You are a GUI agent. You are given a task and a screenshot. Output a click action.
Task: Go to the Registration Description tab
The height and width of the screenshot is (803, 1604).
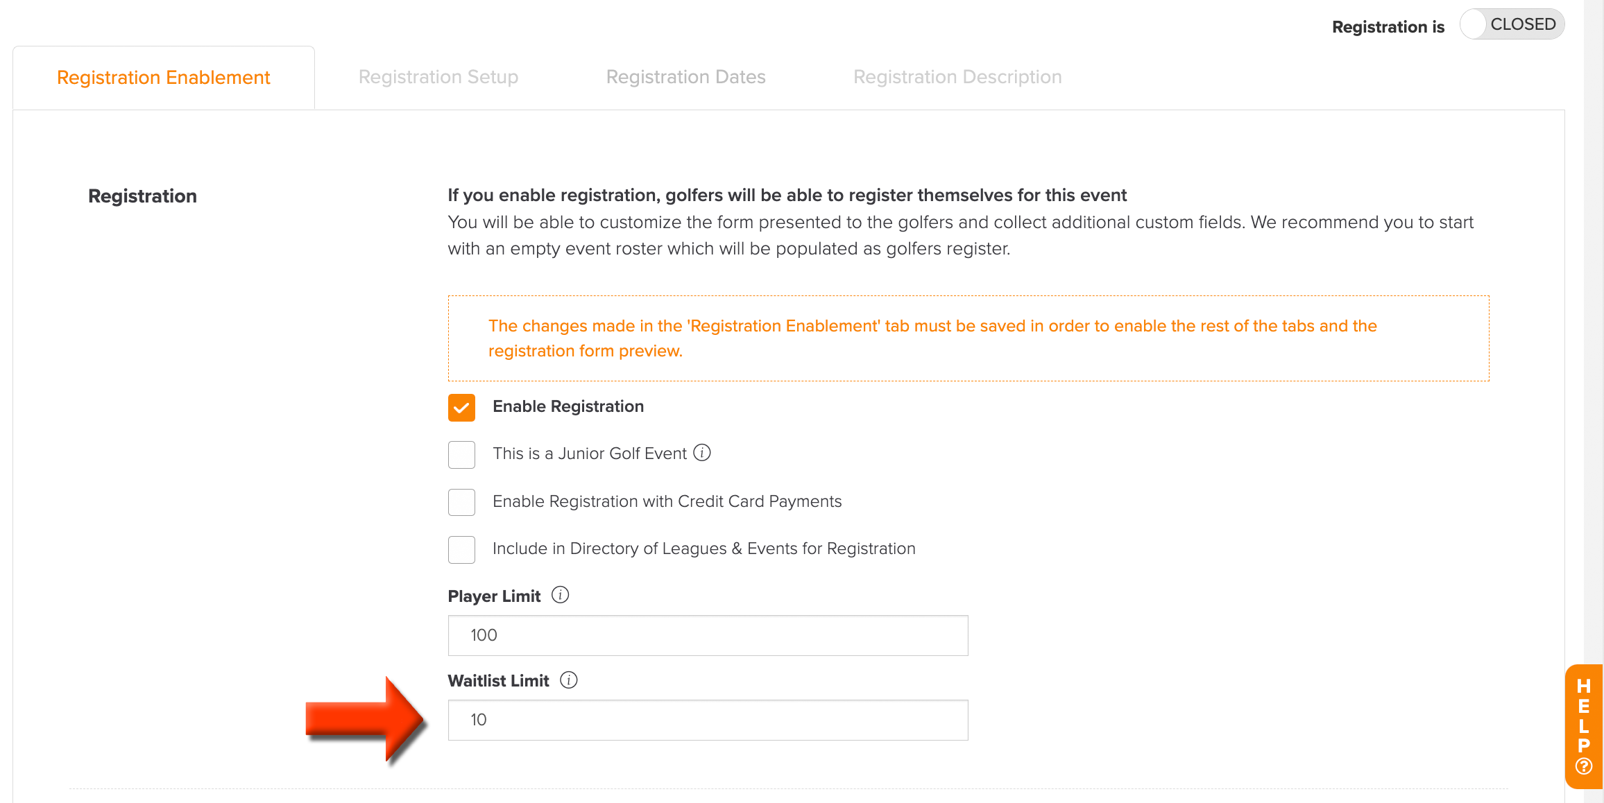(957, 77)
